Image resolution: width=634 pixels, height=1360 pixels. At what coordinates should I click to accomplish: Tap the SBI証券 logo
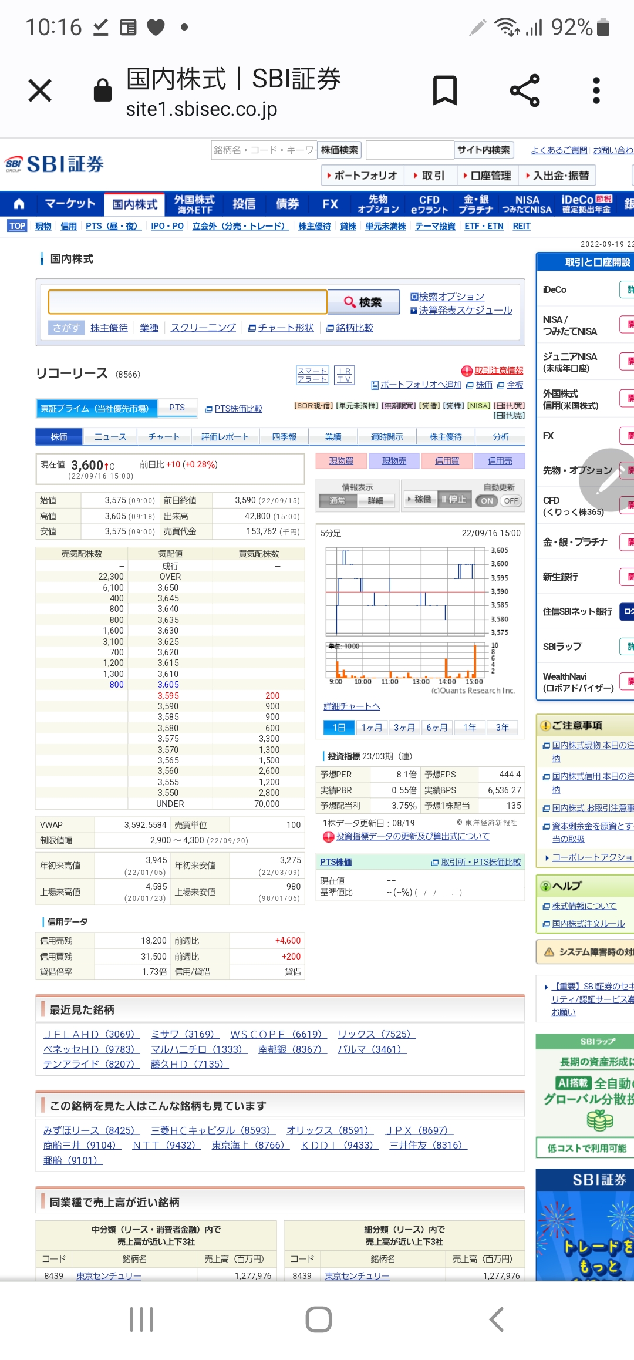[54, 164]
